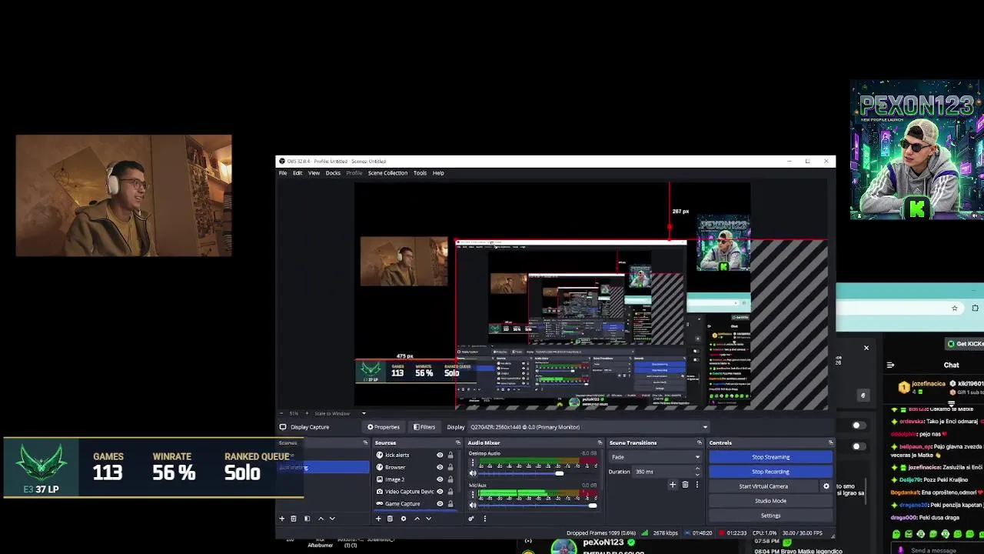Open the Edit menu
The width and height of the screenshot is (984, 554).
point(298,173)
